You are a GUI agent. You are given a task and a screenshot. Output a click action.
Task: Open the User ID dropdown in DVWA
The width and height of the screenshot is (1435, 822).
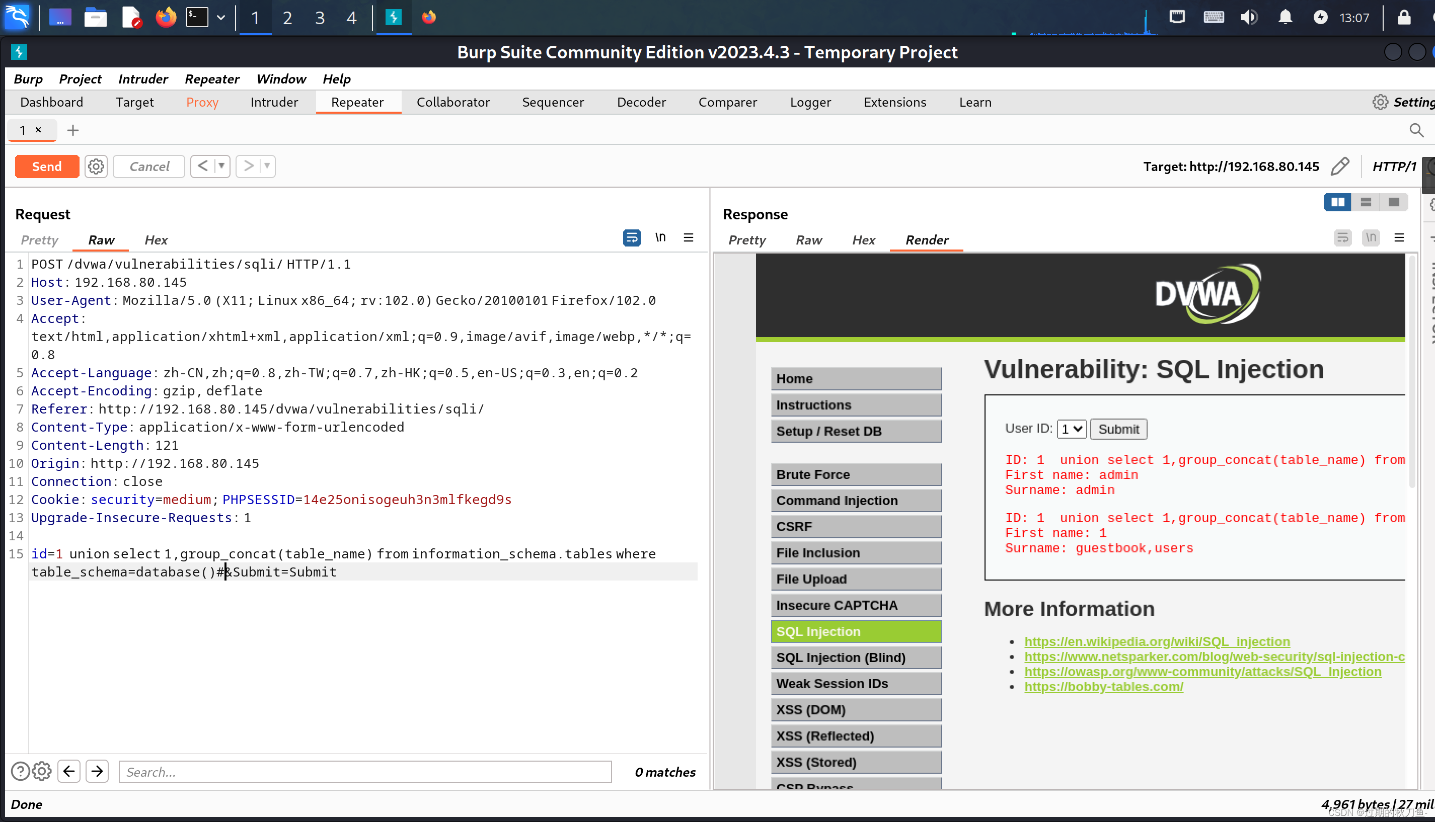pyautogui.click(x=1071, y=429)
